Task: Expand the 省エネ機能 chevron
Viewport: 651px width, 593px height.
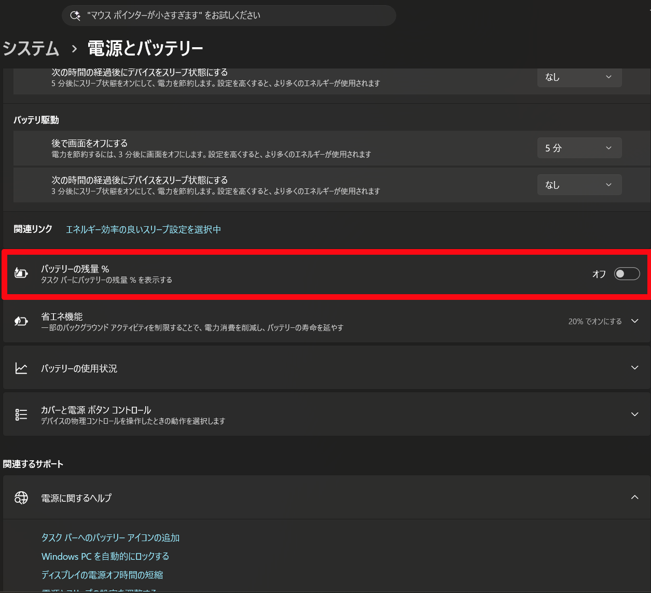Action: click(x=634, y=321)
